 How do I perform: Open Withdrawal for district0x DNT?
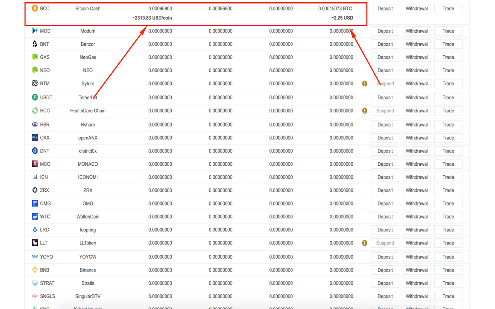[416, 151]
